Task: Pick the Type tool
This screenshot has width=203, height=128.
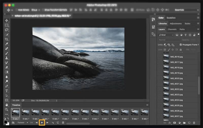Action: [x=7, y=91]
